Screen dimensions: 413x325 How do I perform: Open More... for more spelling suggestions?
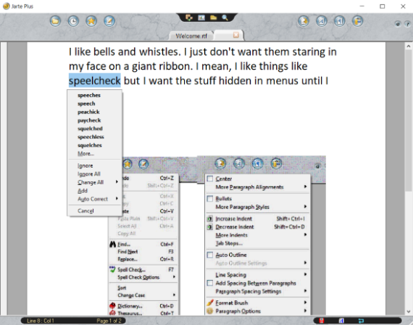[x=86, y=154]
